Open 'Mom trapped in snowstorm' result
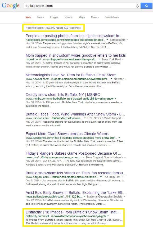Screen dimensions: 153x228 (x=75, y=55)
